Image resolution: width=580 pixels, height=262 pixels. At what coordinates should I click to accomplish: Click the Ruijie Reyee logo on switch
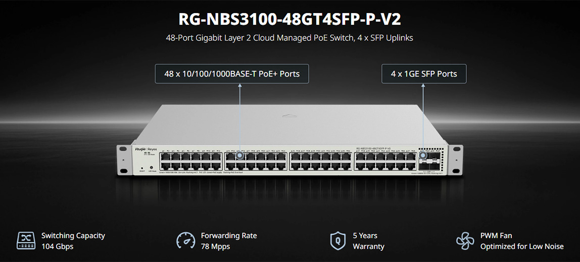146,149
